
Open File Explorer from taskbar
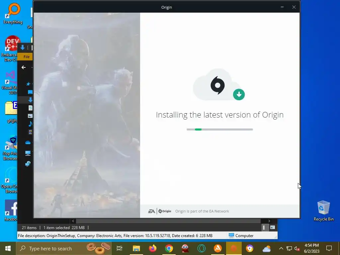pos(136,248)
